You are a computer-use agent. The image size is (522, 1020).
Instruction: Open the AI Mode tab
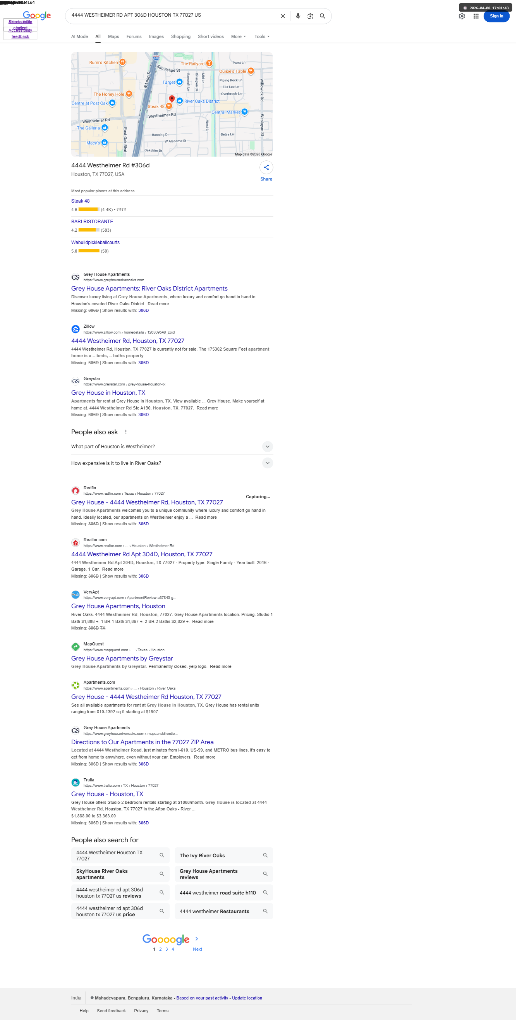[x=79, y=36]
